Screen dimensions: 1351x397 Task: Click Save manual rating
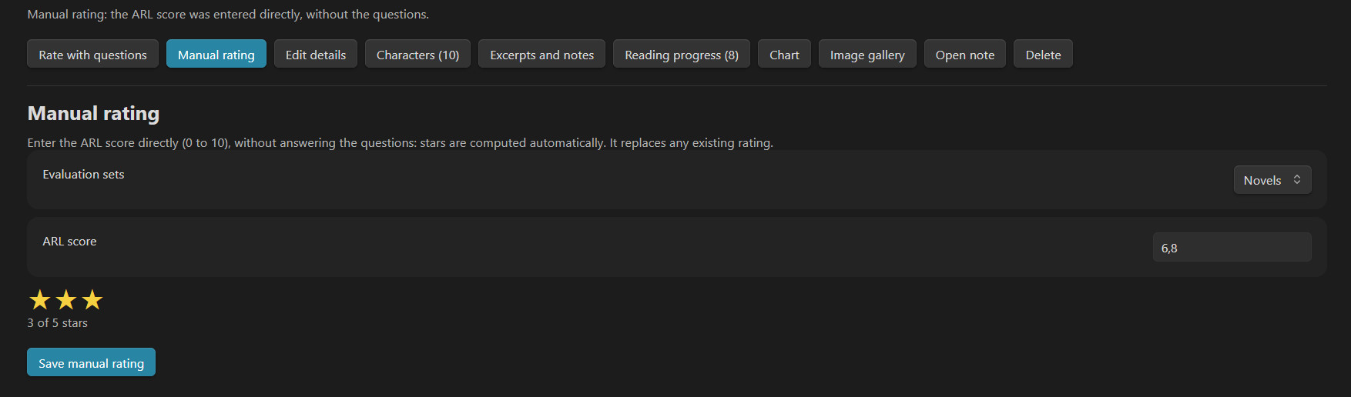click(91, 362)
